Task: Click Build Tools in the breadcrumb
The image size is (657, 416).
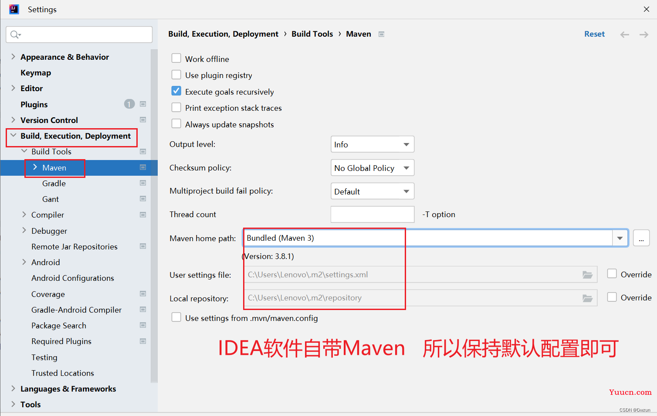Action: pyautogui.click(x=312, y=34)
